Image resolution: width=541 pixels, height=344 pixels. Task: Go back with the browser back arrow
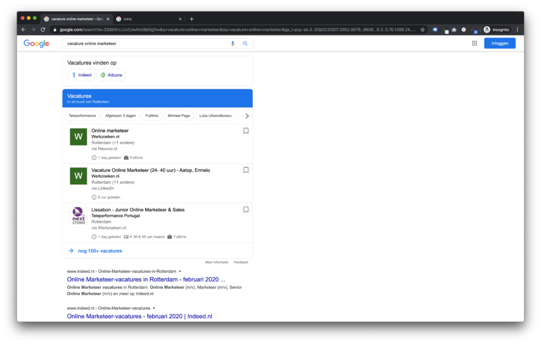click(23, 30)
